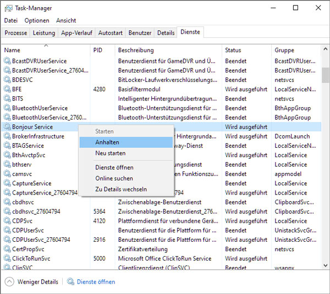Click the scrollbar up arrow
330x294 pixels.
326,49
